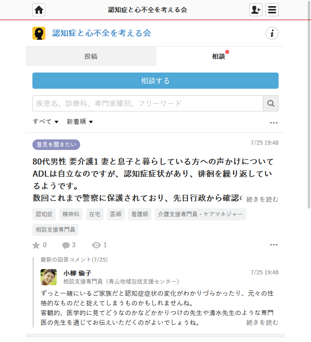Expand the post via 続きを読む
This screenshot has height=342, width=311.
(x=262, y=199)
